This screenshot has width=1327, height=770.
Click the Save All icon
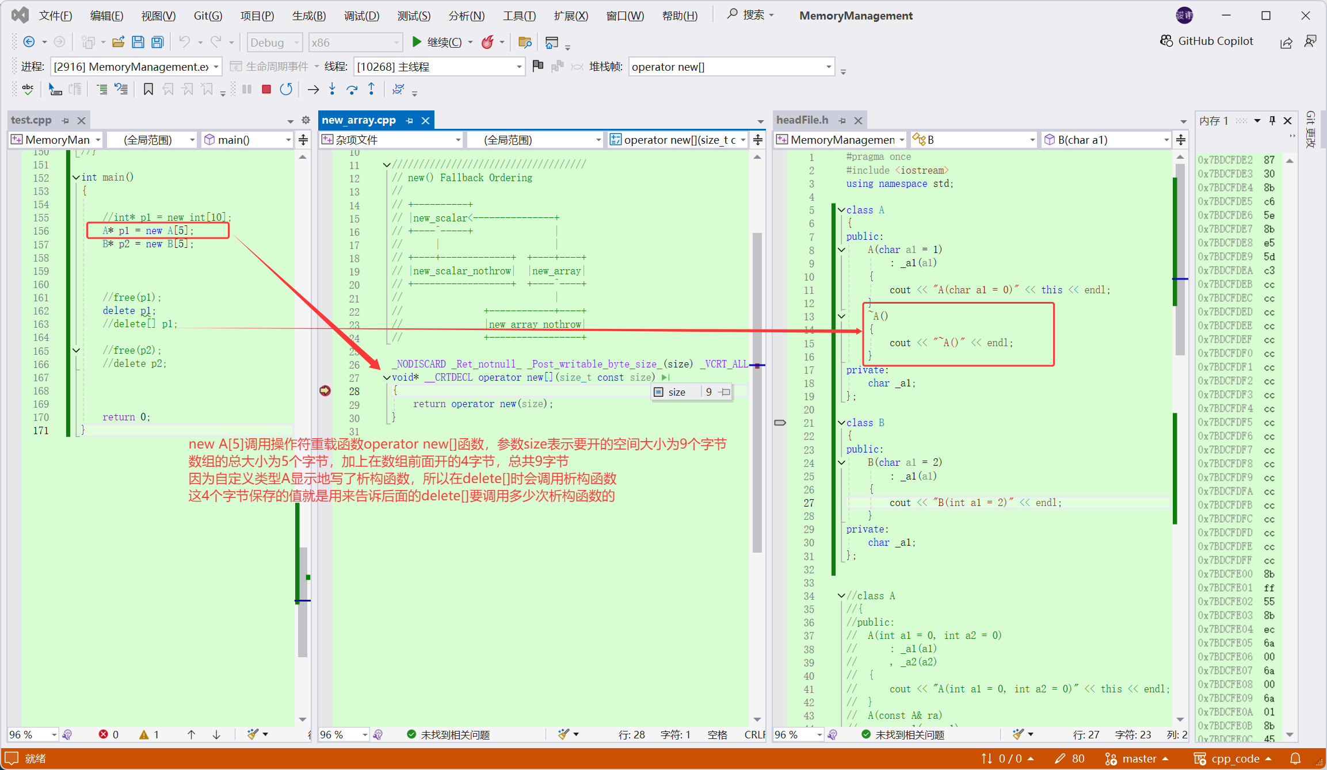(x=157, y=42)
